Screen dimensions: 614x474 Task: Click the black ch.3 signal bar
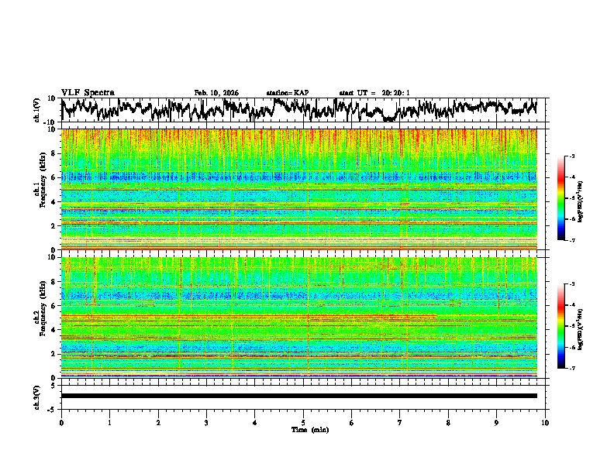(298, 396)
